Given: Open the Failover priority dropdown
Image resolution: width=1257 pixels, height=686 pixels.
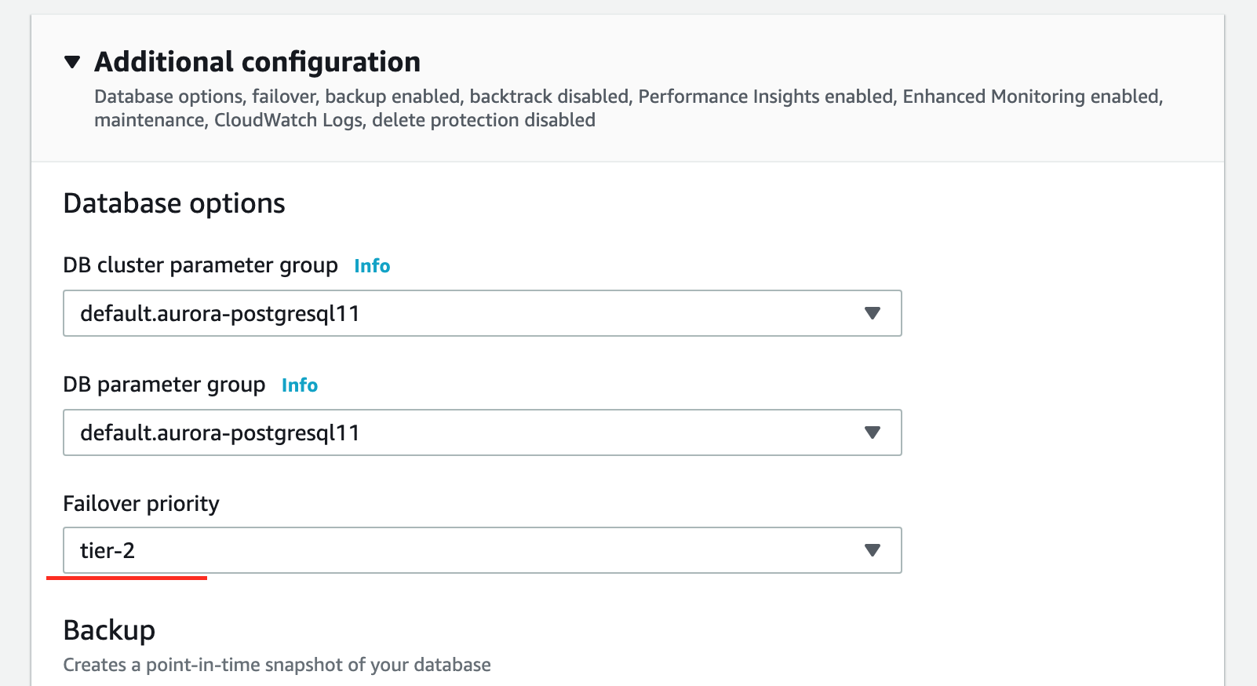Looking at the screenshot, I should [482, 550].
